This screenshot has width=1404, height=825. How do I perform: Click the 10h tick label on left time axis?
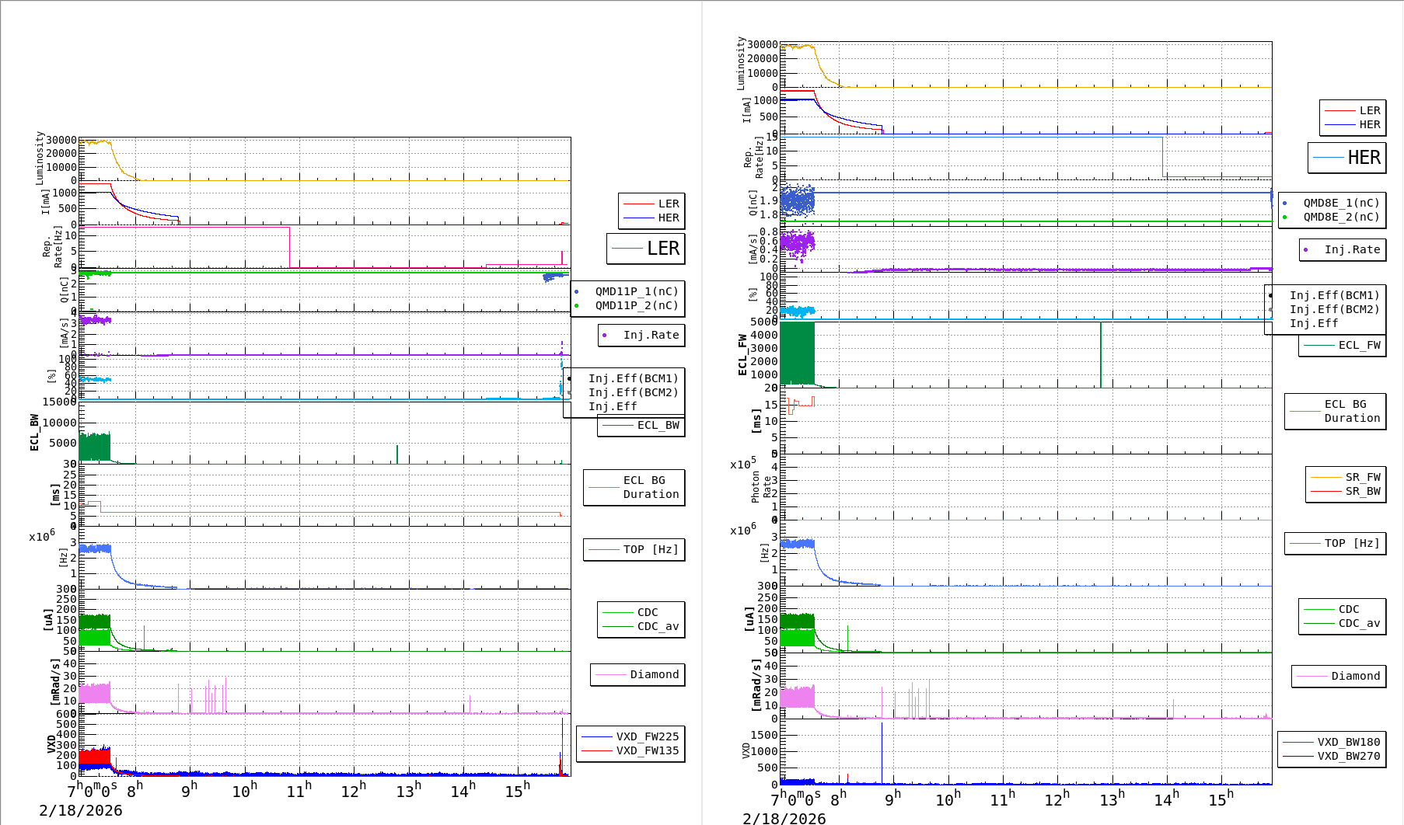pos(244,792)
